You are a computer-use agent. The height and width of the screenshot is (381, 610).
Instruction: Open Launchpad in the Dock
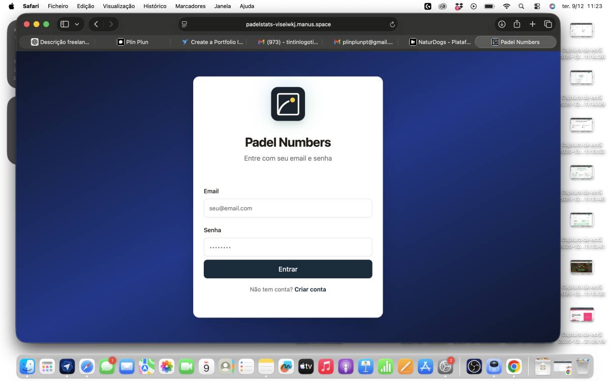pos(47,366)
